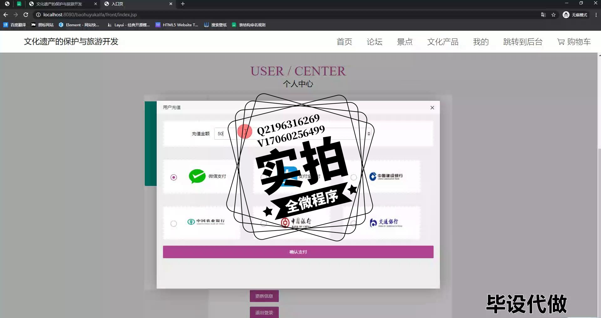601x318 pixels.
Task: Open the 百度翻译 bookmark
Action: (x=14, y=25)
